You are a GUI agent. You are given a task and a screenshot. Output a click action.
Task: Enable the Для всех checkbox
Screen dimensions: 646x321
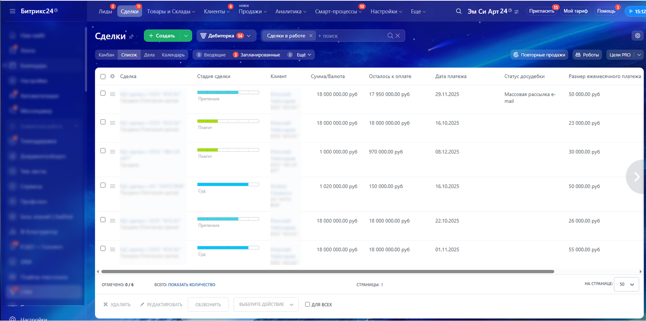coord(307,305)
